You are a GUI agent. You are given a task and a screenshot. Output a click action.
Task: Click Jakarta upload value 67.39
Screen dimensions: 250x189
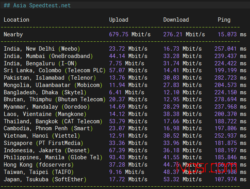click(x=117, y=150)
